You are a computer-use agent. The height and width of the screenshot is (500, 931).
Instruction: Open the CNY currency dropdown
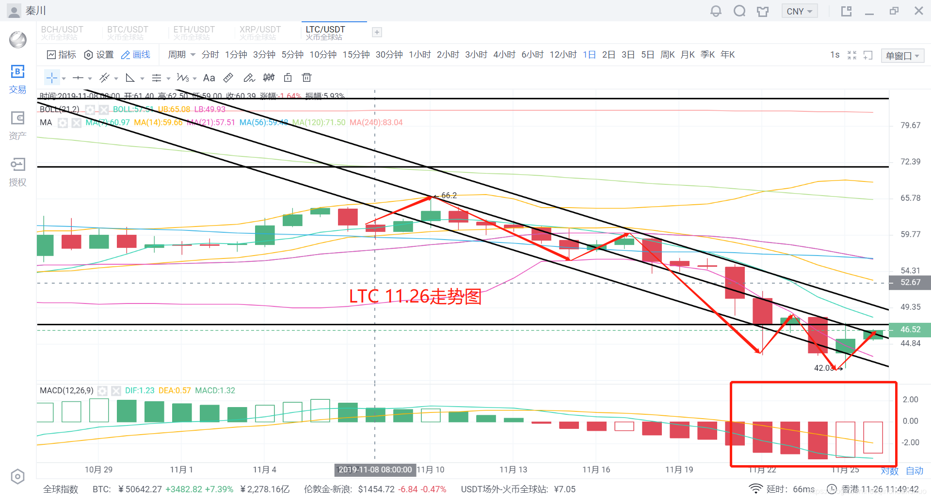799,11
